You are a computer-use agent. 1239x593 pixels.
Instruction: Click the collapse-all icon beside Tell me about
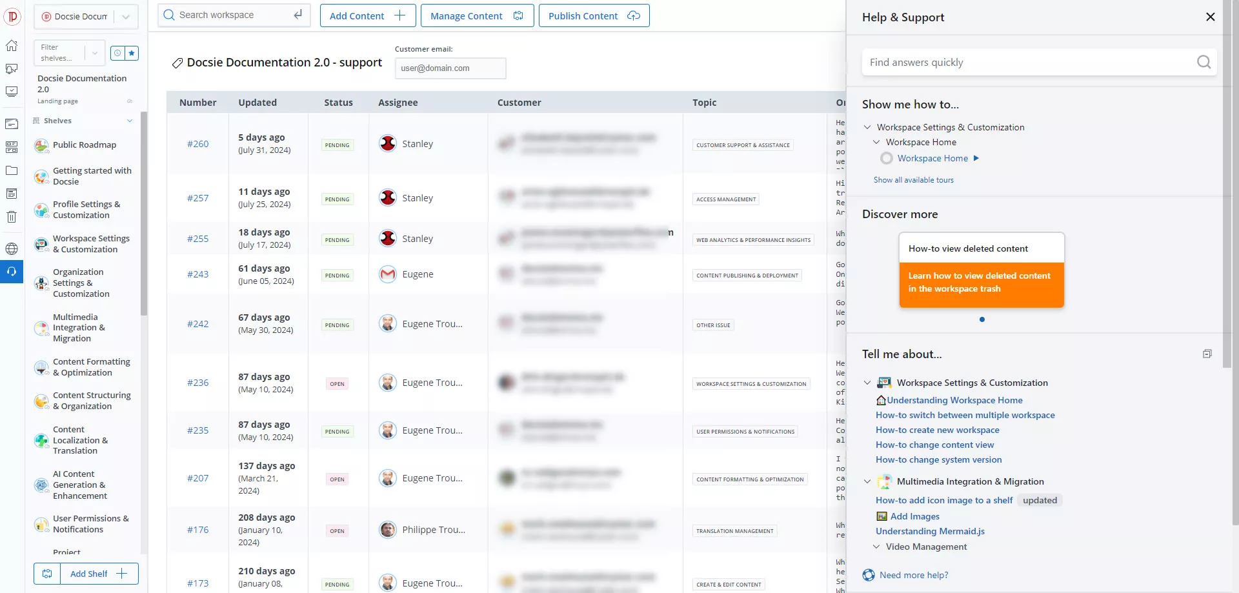pos(1207,354)
